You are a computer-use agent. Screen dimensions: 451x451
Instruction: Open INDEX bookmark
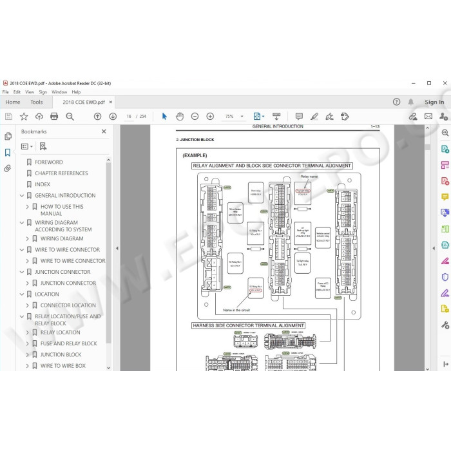43,184
